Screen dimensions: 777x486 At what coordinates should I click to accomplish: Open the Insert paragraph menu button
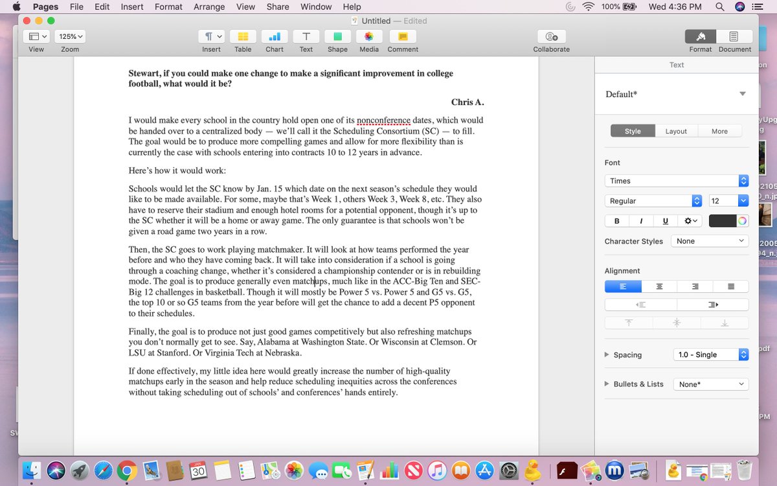click(x=211, y=37)
